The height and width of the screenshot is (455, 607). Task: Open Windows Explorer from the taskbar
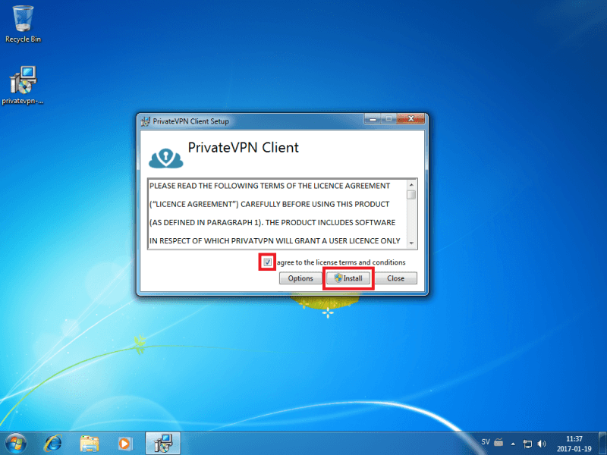(x=90, y=442)
